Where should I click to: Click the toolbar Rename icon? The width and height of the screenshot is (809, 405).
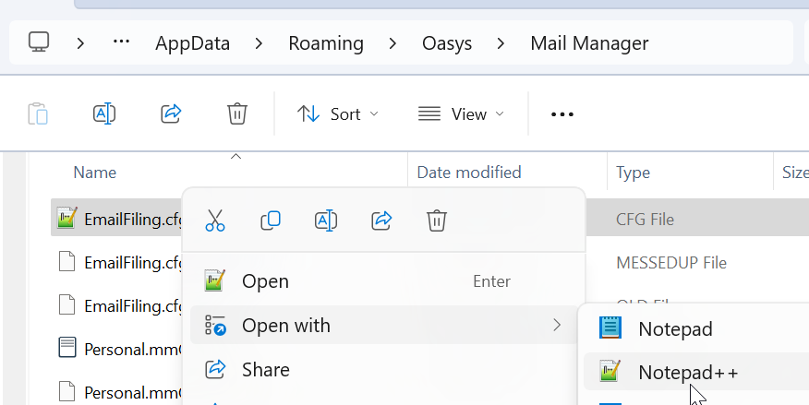(x=104, y=113)
